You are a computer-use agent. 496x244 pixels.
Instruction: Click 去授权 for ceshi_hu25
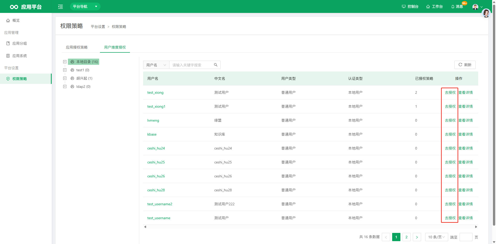(x=450, y=162)
